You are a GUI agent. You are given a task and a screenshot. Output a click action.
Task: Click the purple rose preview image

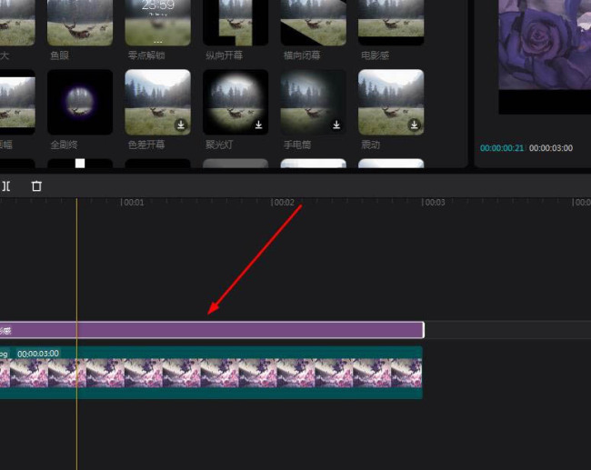pyautogui.click(x=545, y=45)
